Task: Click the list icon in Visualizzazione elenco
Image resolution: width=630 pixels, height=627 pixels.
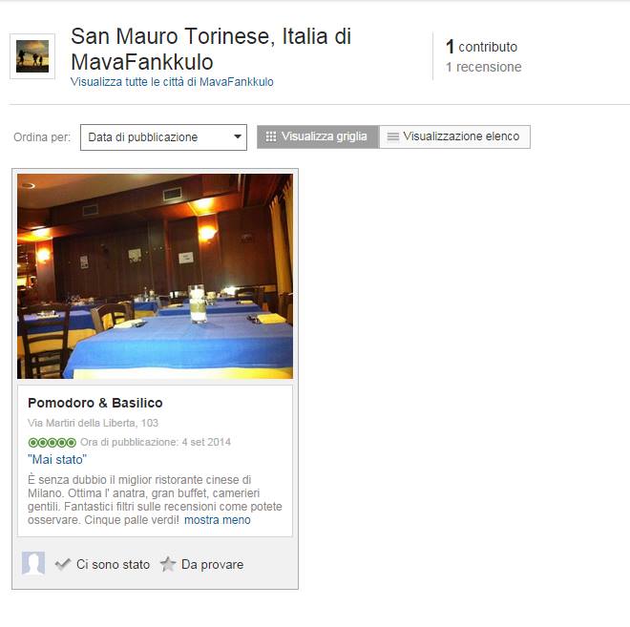Action: [392, 137]
